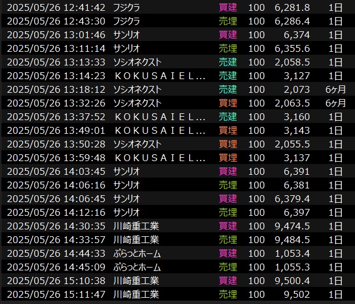Screen dimensions: 355x304
Task: Click the price 2,073 cell
Action: pyautogui.click(x=296, y=89)
